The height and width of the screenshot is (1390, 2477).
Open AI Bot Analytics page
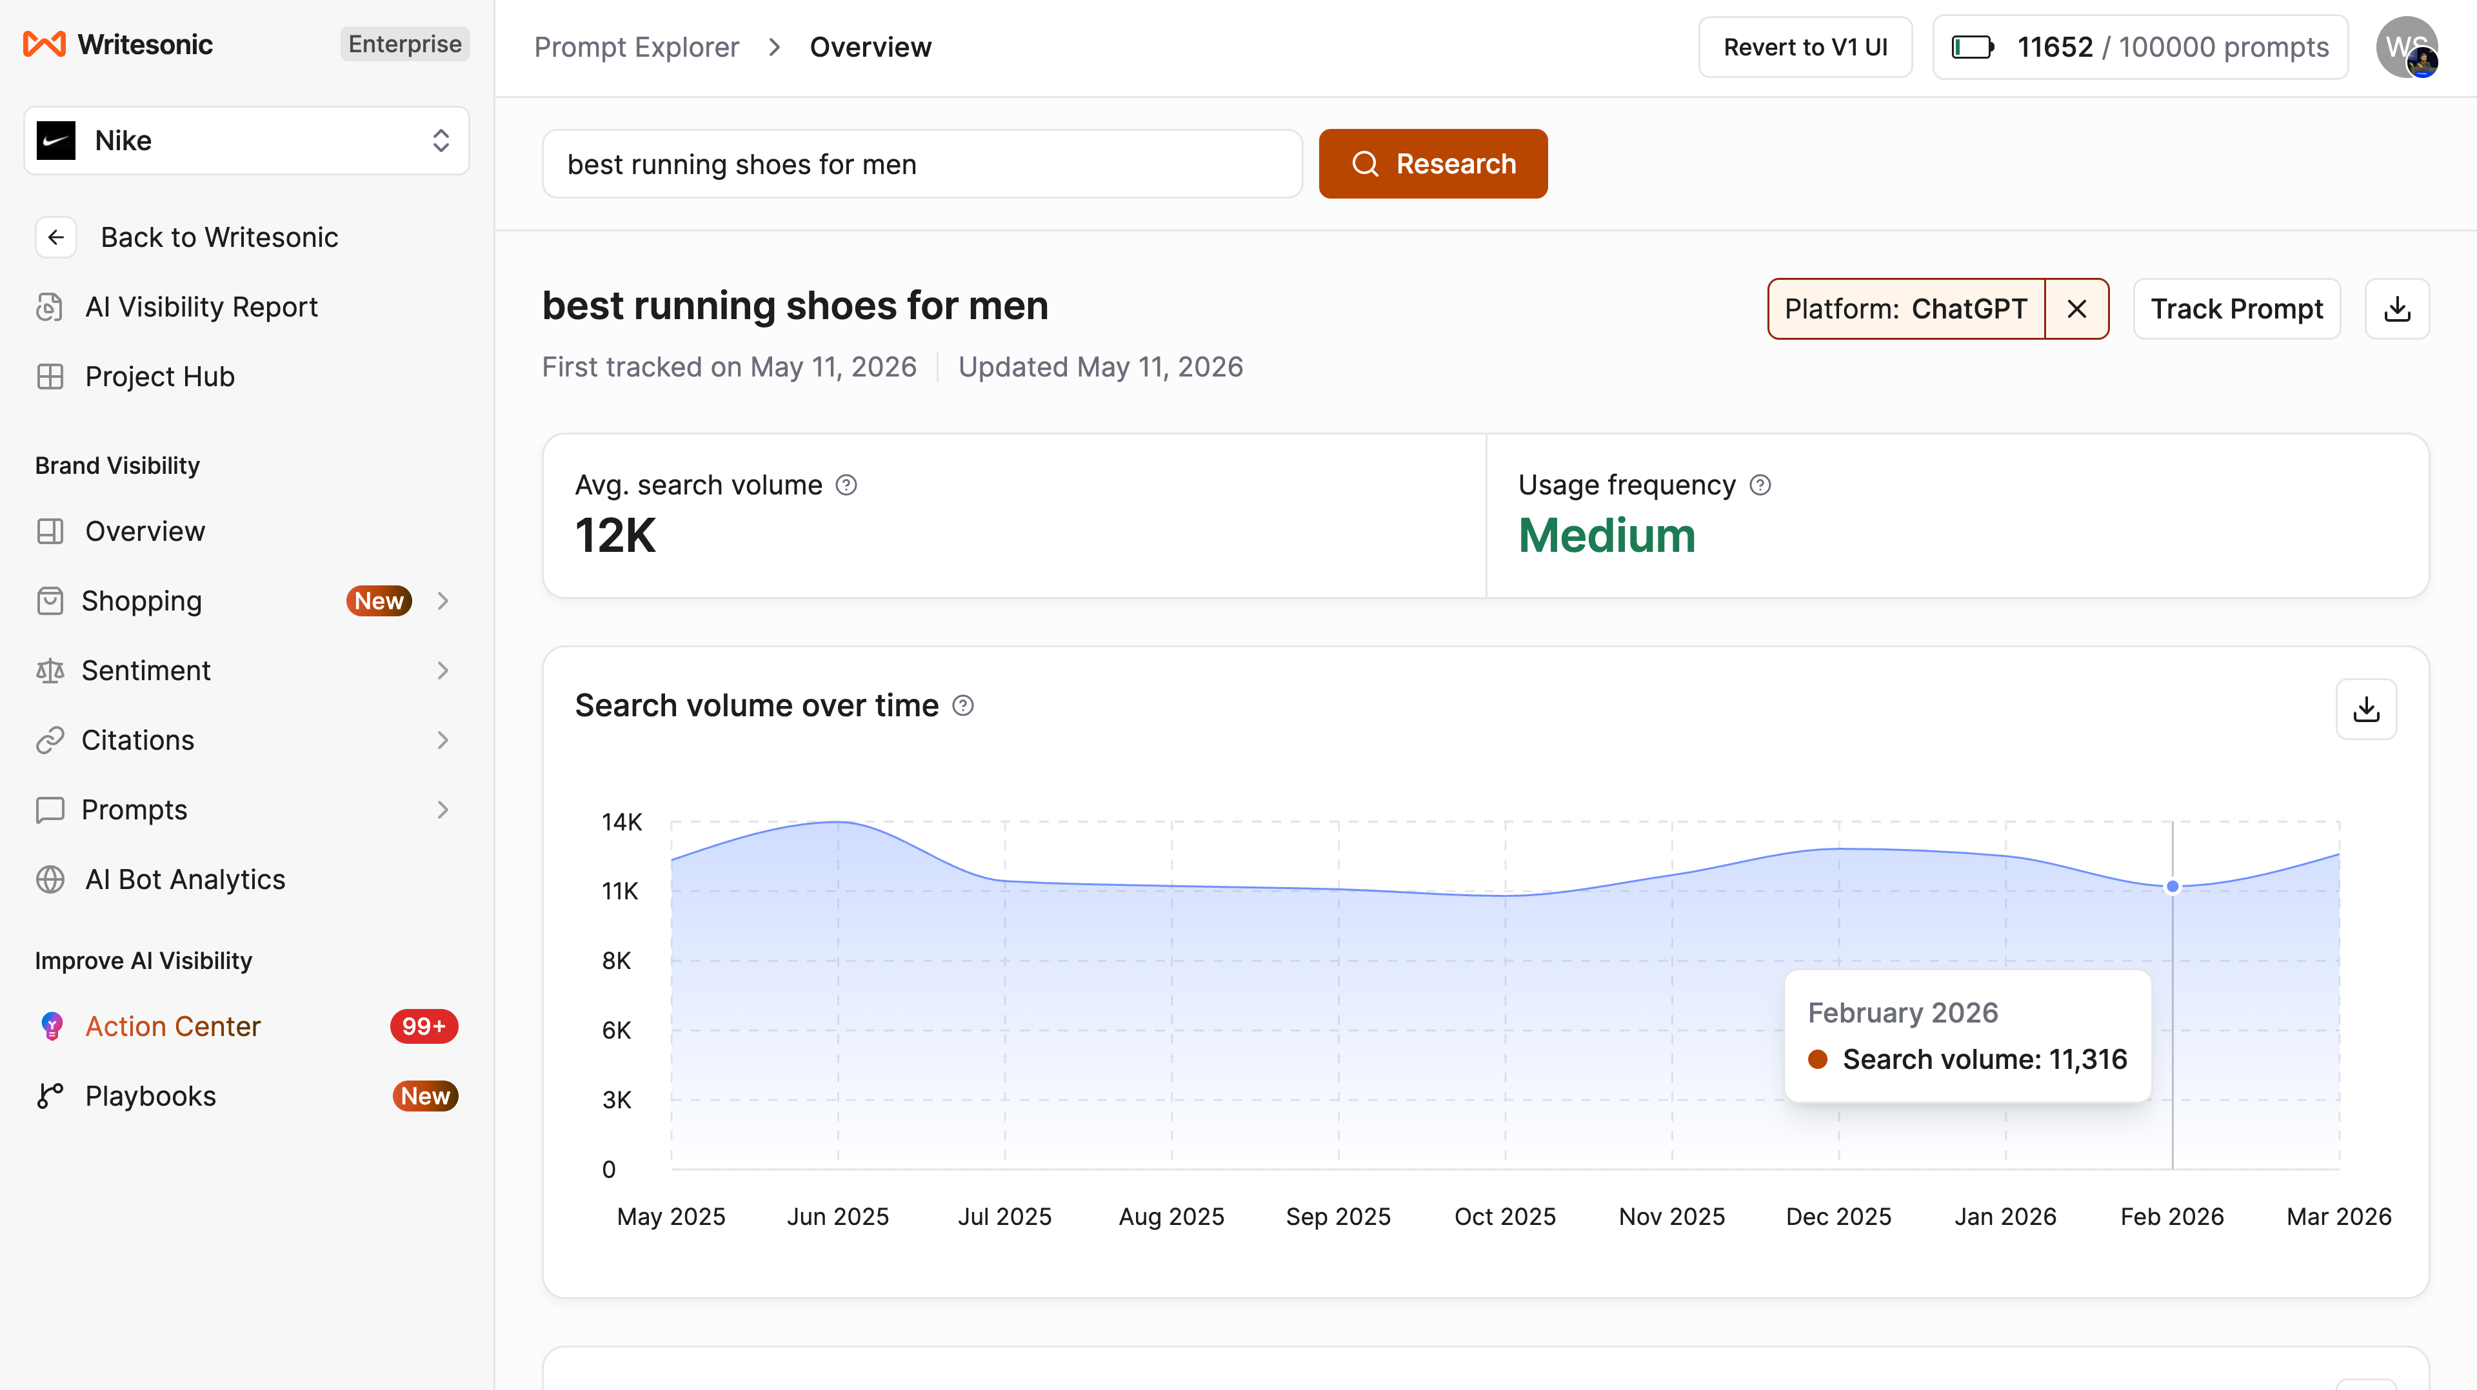[x=184, y=879]
